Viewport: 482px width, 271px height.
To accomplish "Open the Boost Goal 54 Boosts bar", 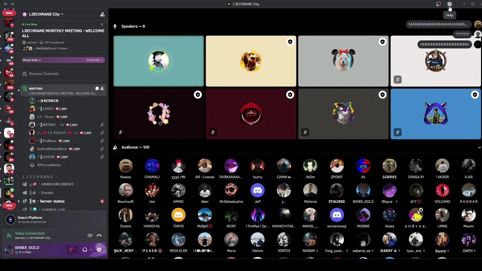I will pyautogui.click(x=63, y=60).
